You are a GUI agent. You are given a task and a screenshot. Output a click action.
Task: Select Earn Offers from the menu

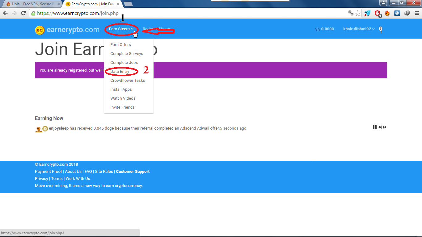pos(120,44)
